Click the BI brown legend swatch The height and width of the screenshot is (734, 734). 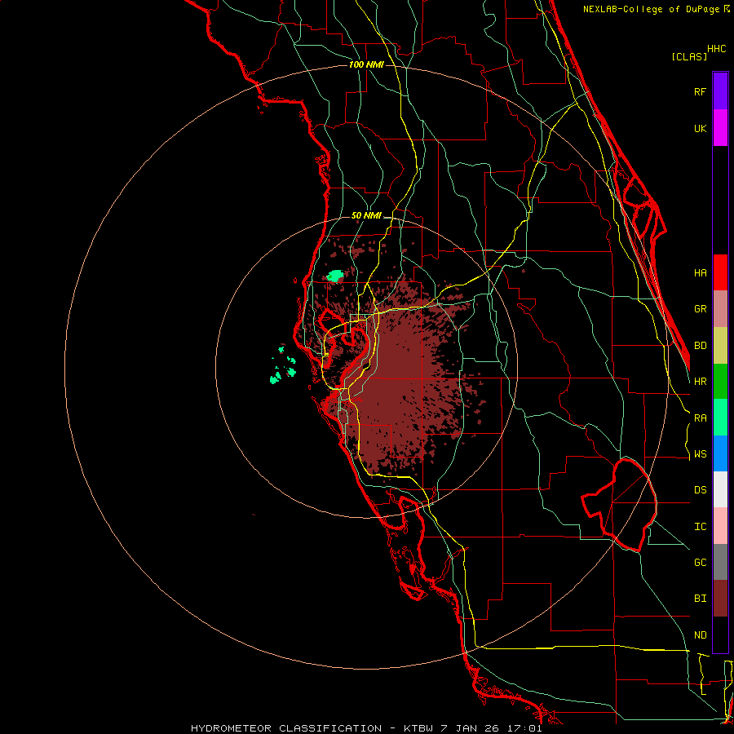[x=720, y=599]
